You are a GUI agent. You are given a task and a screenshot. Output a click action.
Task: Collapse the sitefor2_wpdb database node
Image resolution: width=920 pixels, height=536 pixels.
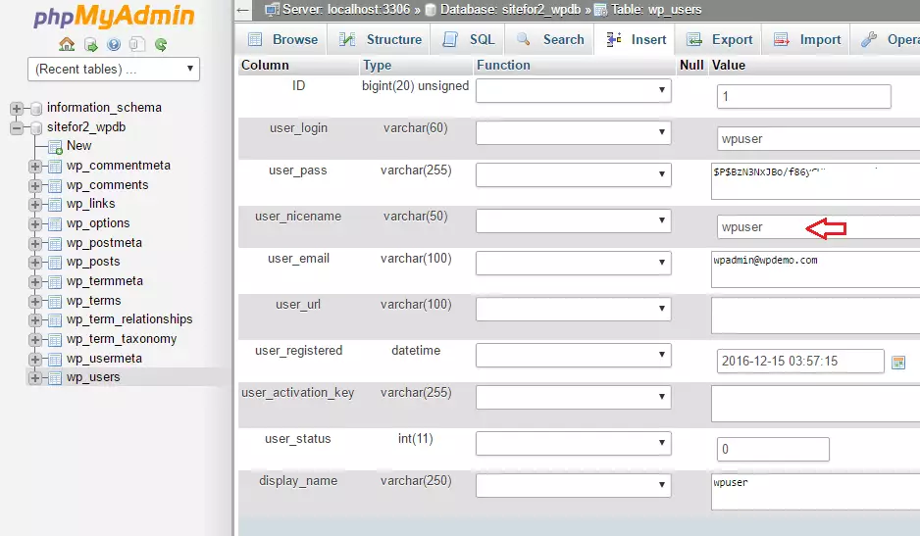[x=17, y=127]
